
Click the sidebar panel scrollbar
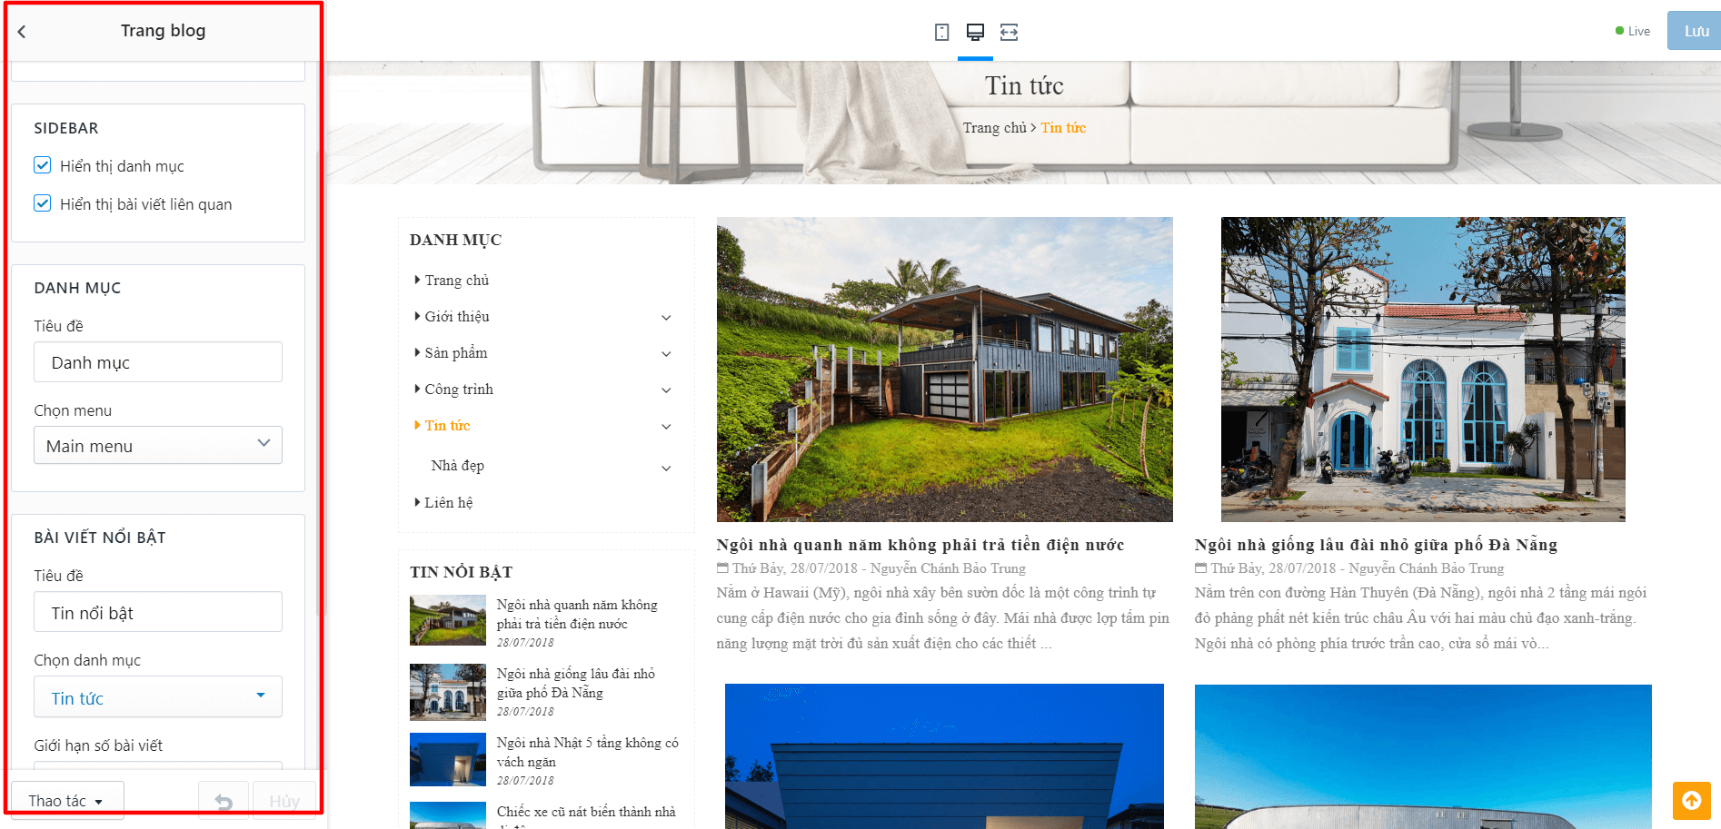click(319, 381)
